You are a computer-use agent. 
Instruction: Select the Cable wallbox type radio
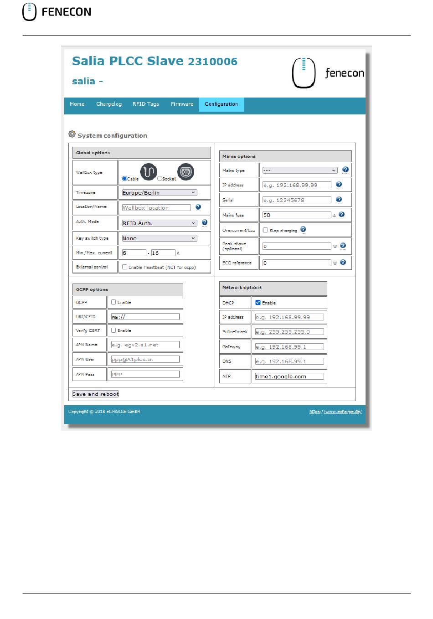coord(124,179)
